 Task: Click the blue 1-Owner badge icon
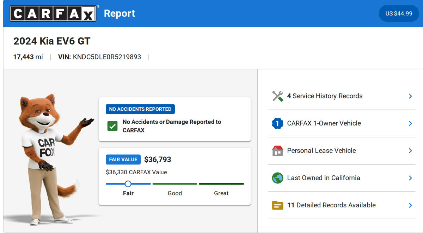coord(277,123)
